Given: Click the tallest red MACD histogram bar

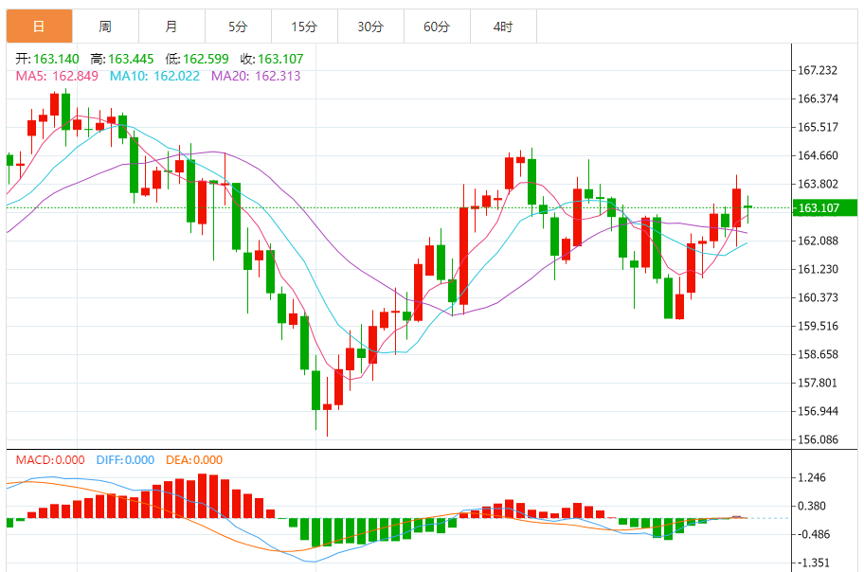Looking at the screenshot, I should tap(202, 495).
